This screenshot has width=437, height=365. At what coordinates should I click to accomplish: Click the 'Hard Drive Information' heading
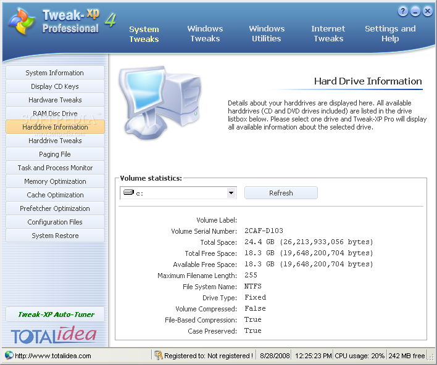tap(368, 81)
